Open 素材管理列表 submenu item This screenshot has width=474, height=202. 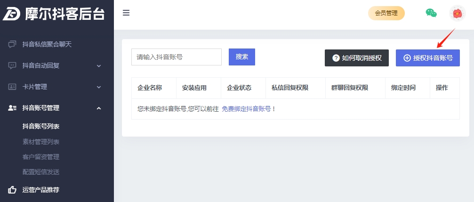tap(41, 142)
